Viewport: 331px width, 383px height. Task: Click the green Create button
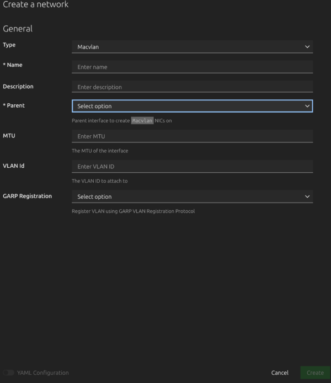(315, 373)
